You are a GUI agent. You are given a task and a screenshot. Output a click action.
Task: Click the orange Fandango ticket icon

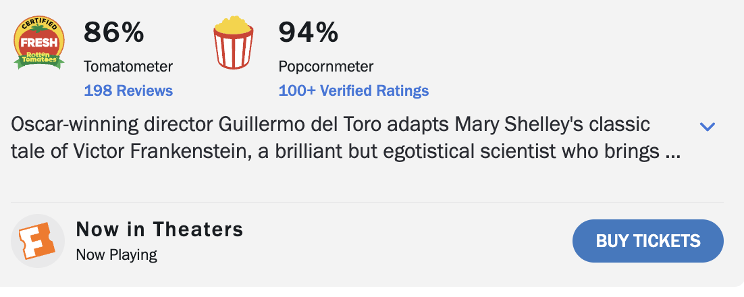(x=36, y=242)
